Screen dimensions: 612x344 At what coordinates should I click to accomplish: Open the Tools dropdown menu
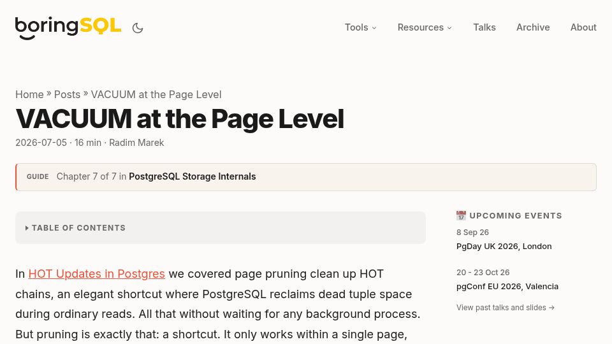361,27
